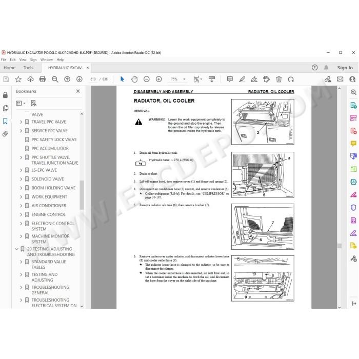This screenshot has height=359, width=359.
Task: Click the page number field
Action: pos(93,79)
